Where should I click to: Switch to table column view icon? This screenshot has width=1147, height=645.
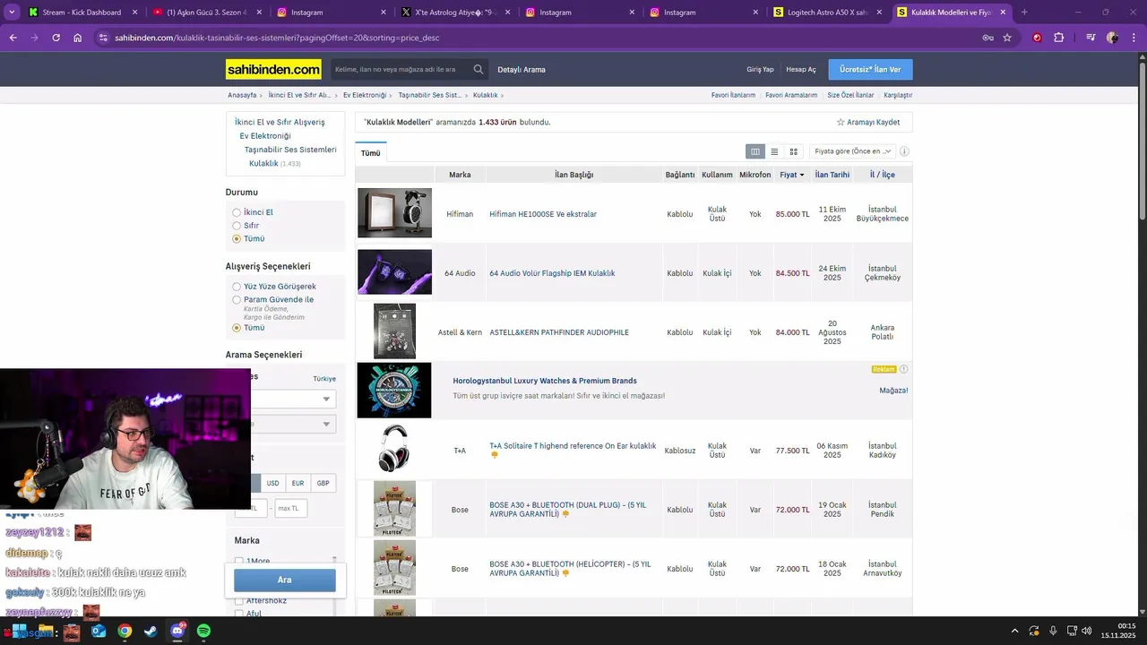[755, 151]
